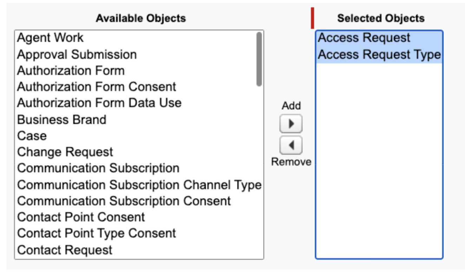Click the Add arrow icon
This screenshot has height=278, width=465.
[290, 123]
